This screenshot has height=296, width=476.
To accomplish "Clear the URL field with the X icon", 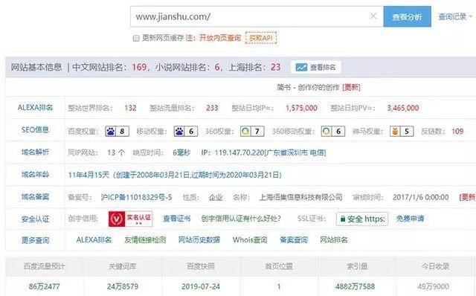I will 373,16.
